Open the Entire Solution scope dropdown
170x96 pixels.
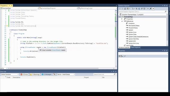click(10, 74)
